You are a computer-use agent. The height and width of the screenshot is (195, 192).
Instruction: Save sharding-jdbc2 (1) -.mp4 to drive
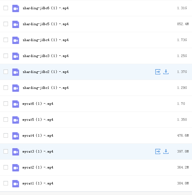pyautogui.click(x=158, y=72)
